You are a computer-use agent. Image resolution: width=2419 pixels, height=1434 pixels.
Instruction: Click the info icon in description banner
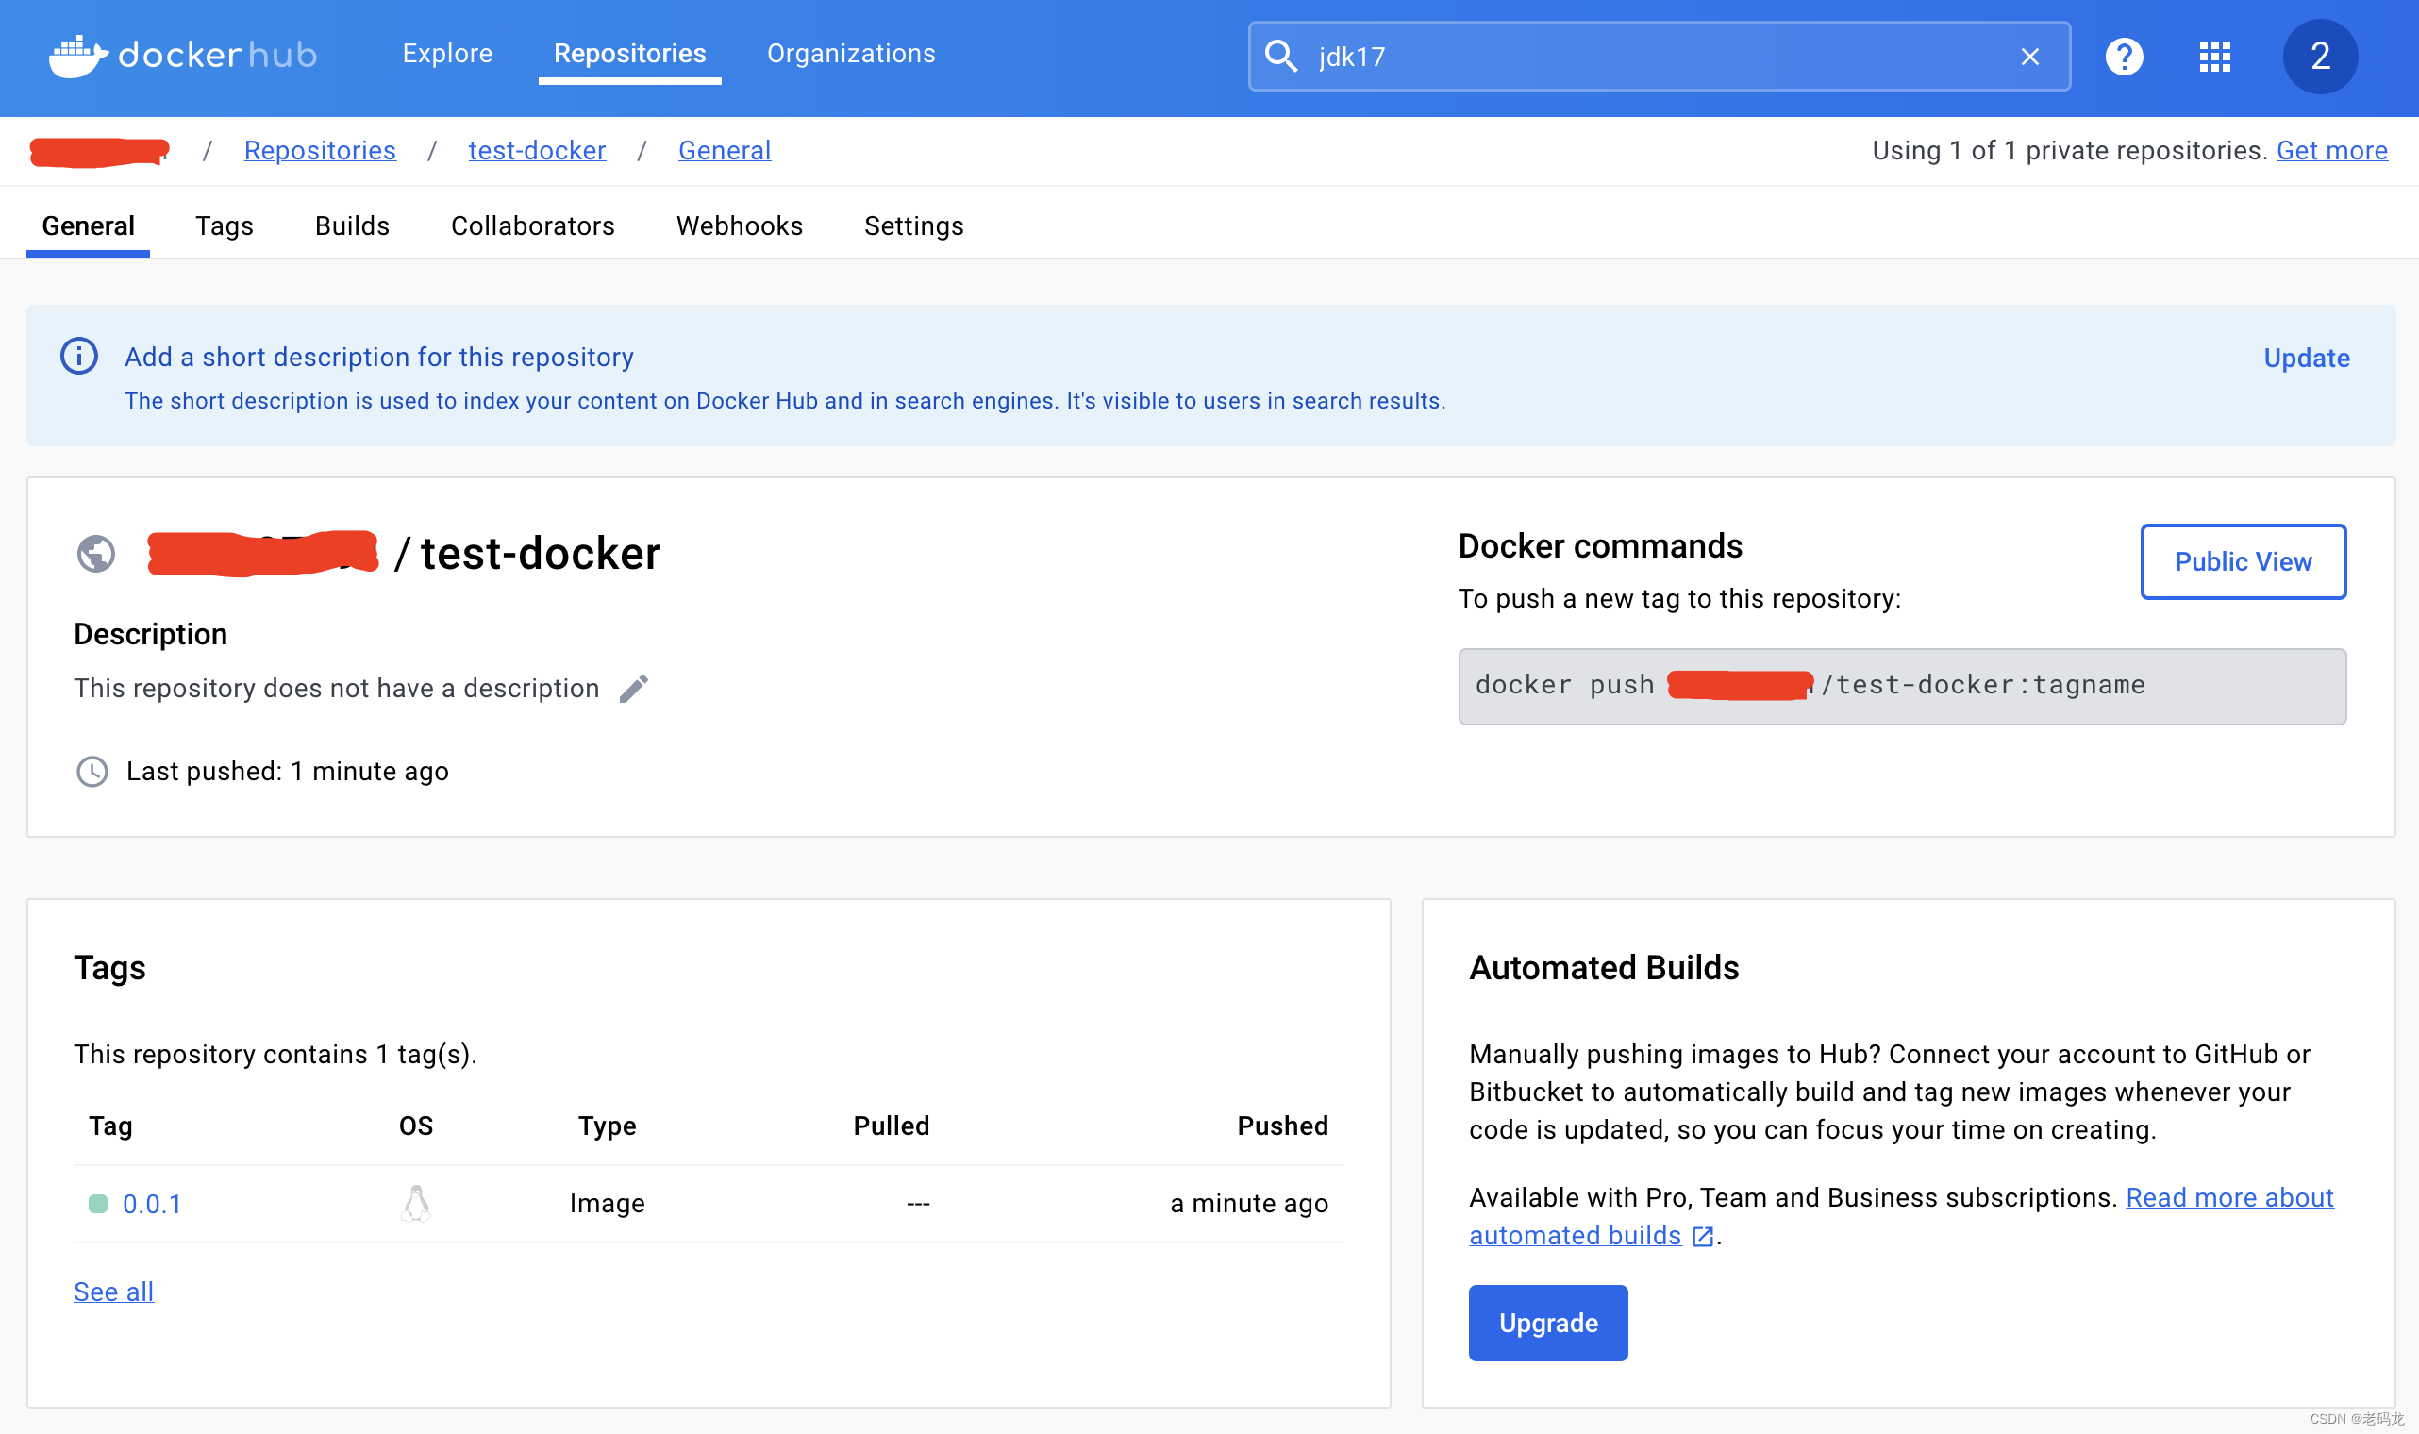[79, 356]
